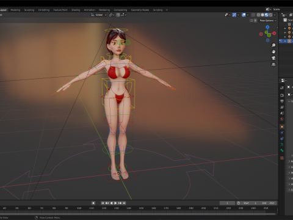The width and height of the screenshot is (293, 220).
Task: Click the red X axis gizmo ball
Action: (274, 33)
